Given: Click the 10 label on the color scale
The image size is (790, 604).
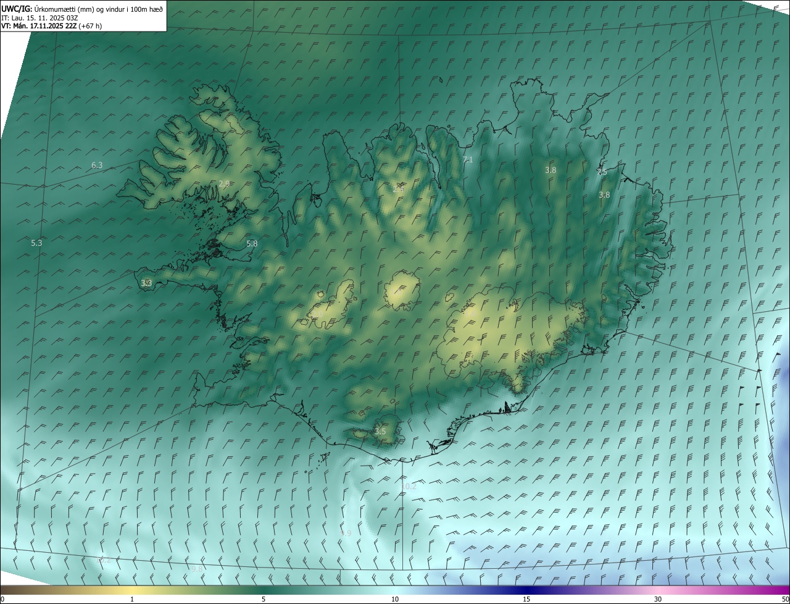Looking at the screenshot, I should point(395,599).
